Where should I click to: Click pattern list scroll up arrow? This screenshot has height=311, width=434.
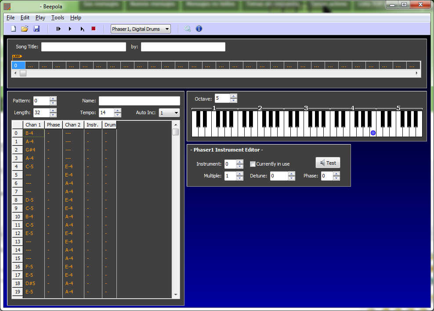pyautogui.click(x=176, y=125)
